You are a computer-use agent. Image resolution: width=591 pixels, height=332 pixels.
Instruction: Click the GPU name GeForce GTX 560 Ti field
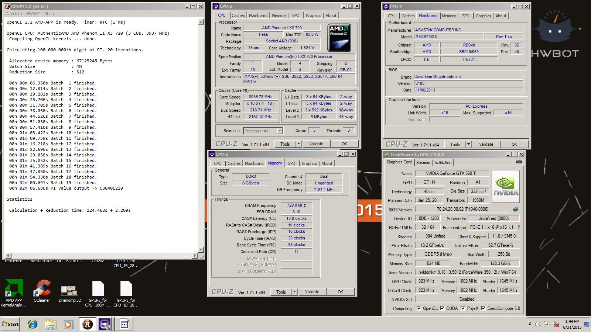pos(452,173)
